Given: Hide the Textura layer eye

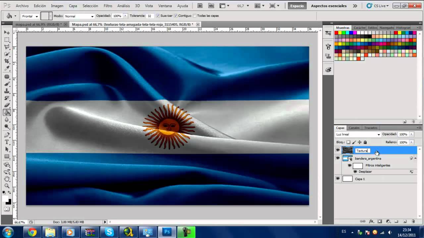Looking at the screenshot, I should point(338,150).
